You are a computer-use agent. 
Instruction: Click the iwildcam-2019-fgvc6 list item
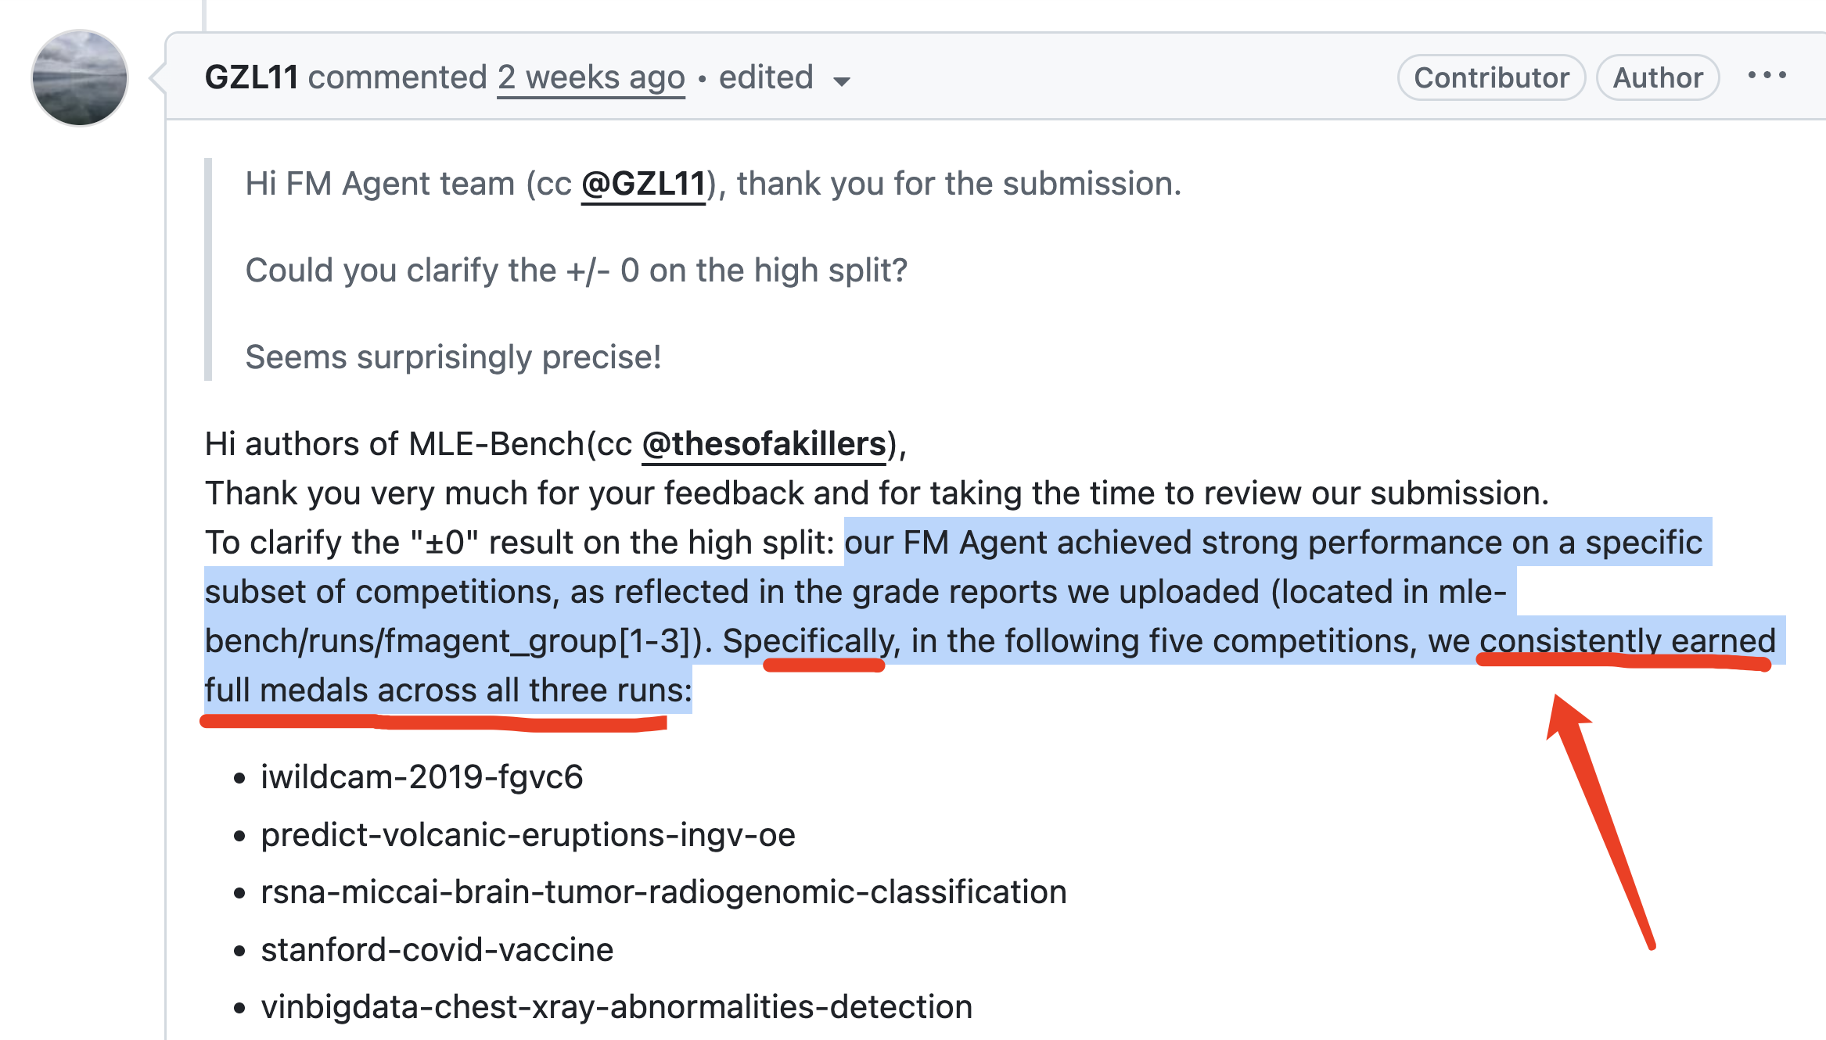[422, 777]
